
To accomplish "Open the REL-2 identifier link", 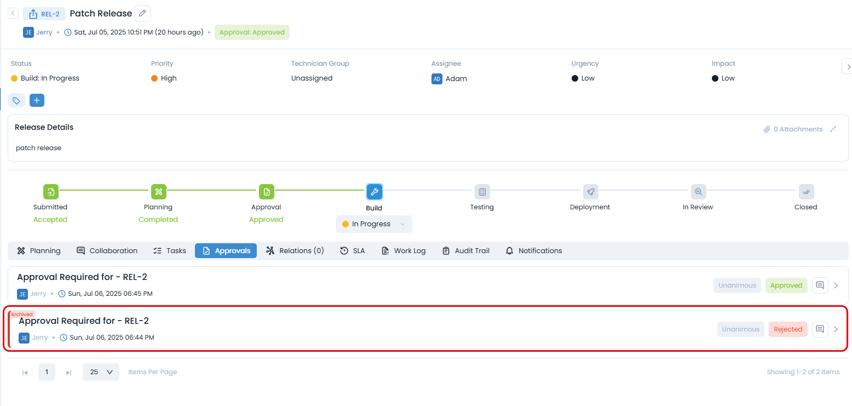I will (x=44, y=13).
